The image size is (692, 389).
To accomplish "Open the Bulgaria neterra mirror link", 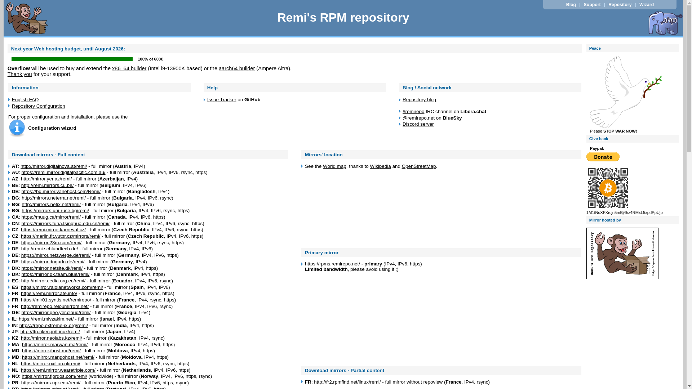I will (x=54, y=198).
